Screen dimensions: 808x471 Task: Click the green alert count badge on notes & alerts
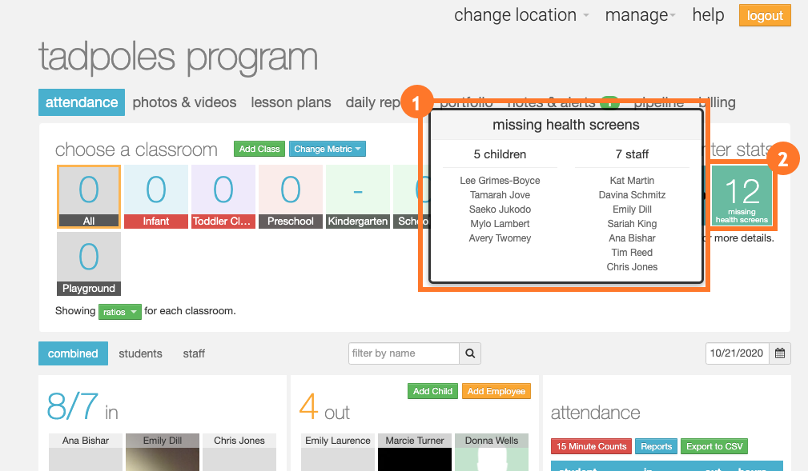click(609, 102)
